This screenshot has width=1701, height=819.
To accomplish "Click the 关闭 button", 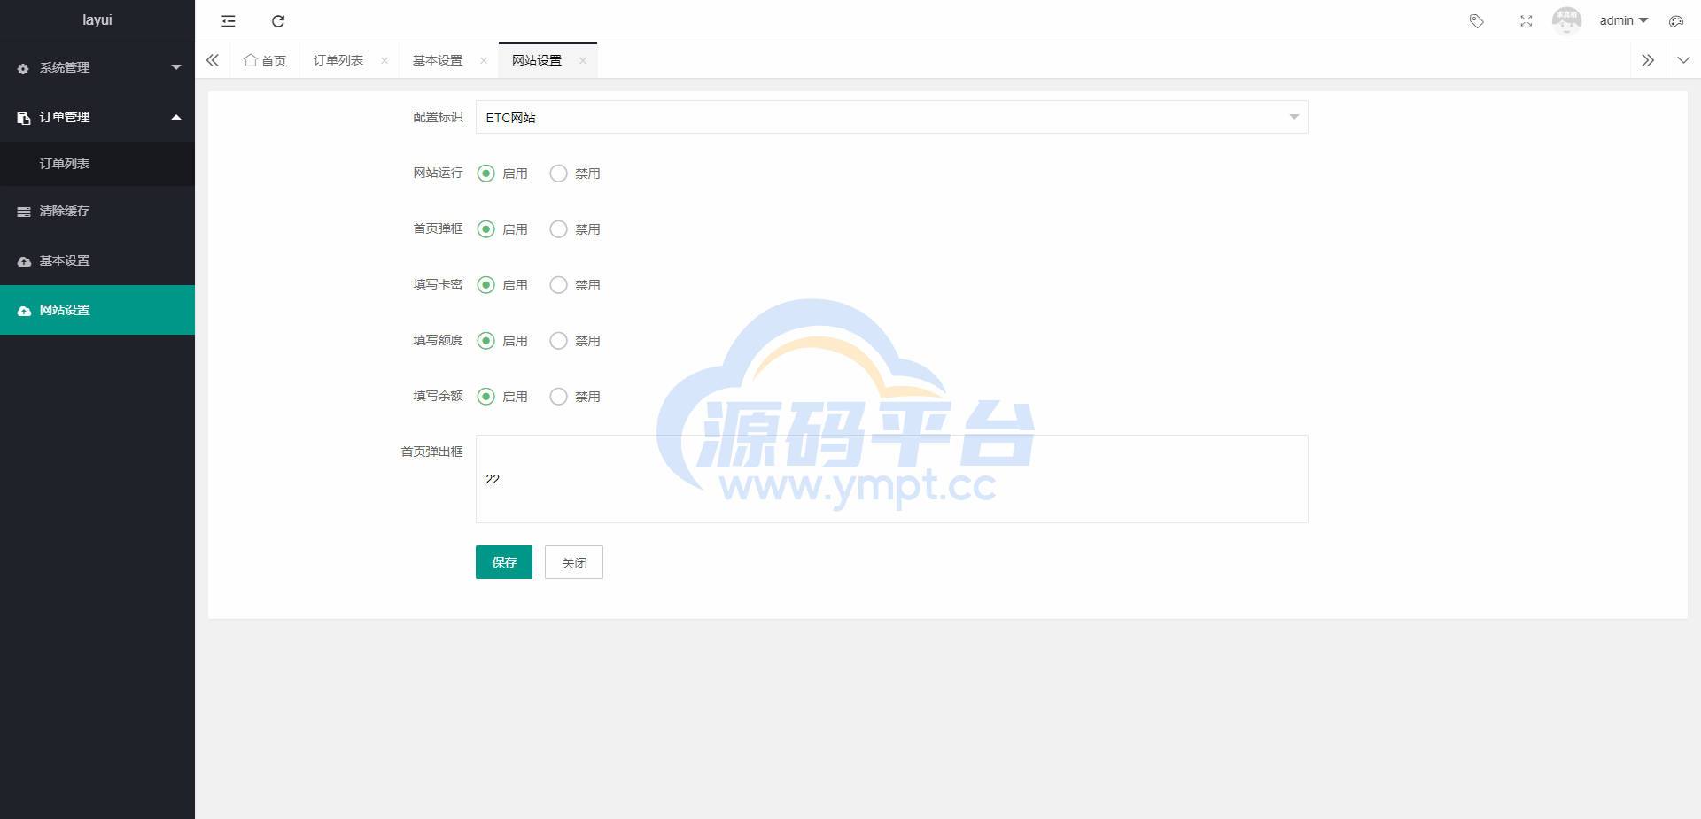I will coord(573,562).
